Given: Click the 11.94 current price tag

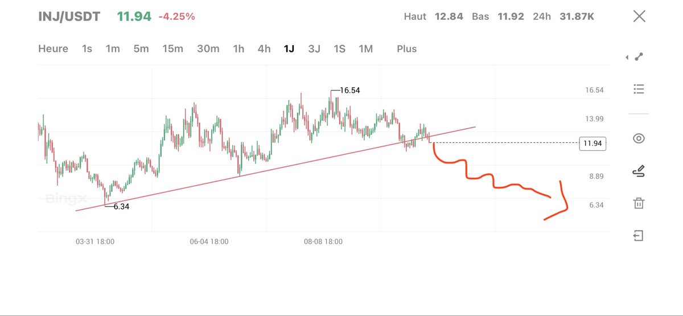Looking at the screenshot, I should (x=593, y=143).
